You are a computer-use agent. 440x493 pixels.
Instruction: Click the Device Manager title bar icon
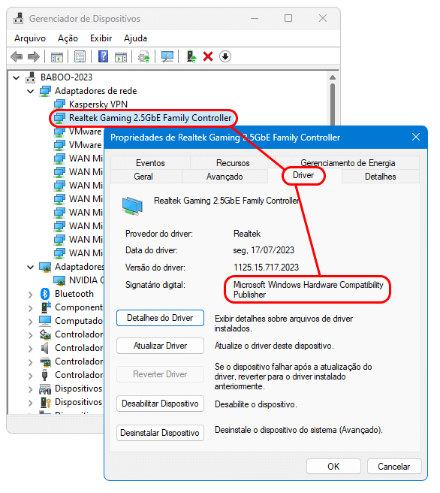(x=18, y=19)
